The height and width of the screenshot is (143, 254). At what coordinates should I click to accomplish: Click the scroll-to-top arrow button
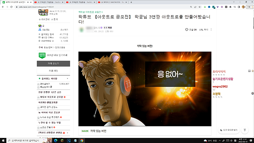point(245,130)
